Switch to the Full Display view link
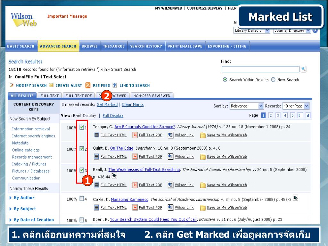Screen dimensions: 328x246 [113, 115]
